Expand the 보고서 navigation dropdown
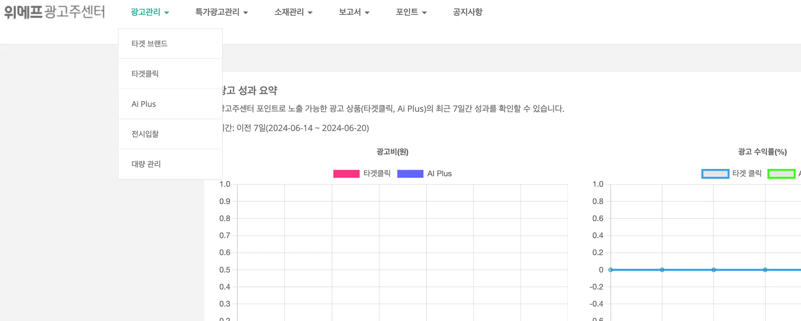This screenshot has width=801, height=321. 354,12
